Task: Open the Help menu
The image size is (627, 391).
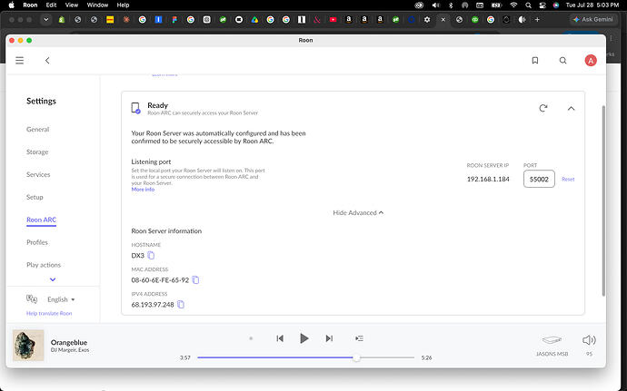Action: click(x=123, y=5)
